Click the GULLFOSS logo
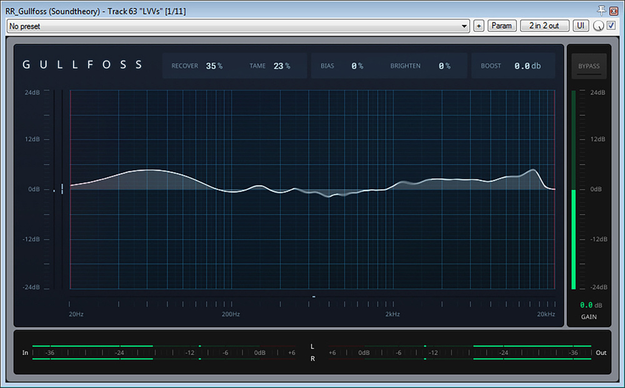625x388 pixels. pos(82,65)
